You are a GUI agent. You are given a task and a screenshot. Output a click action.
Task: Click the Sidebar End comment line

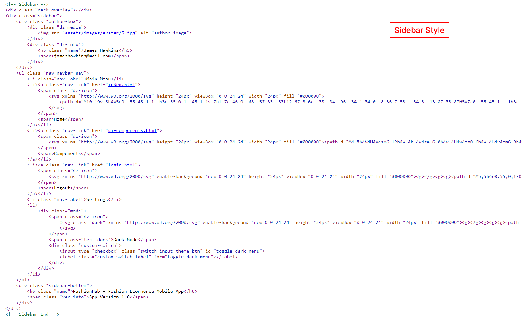pos(32,314)
